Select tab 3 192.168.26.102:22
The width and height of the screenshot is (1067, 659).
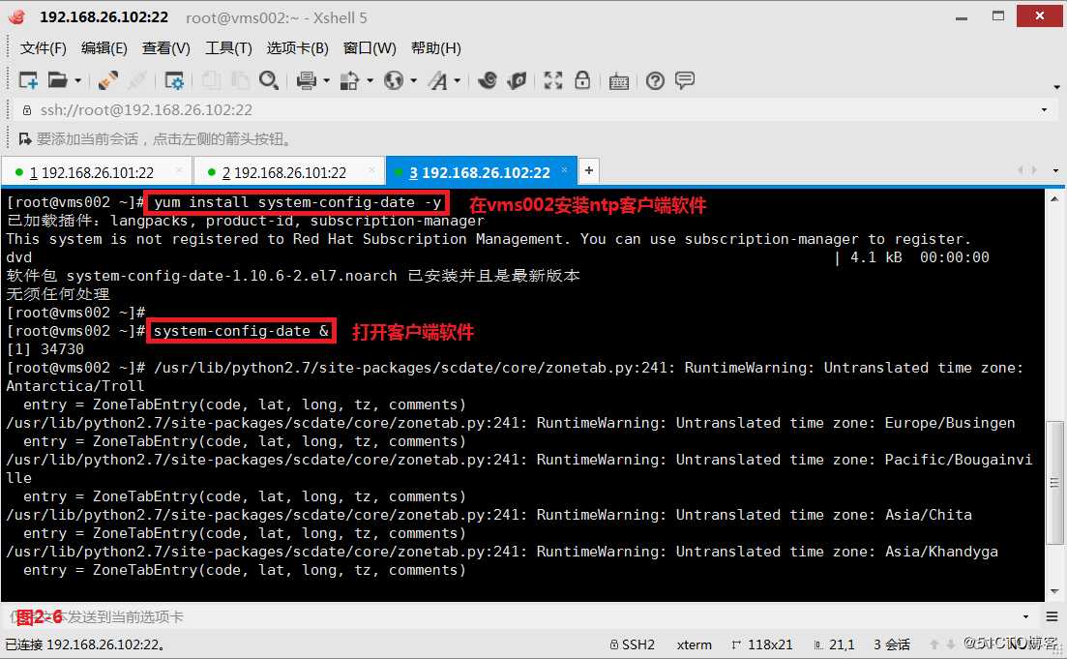(x=479, y=173)
